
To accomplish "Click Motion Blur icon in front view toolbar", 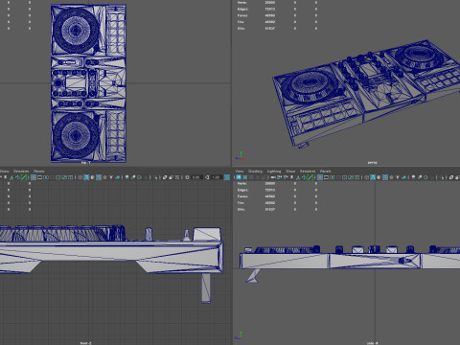I will (x=133, y=177).
